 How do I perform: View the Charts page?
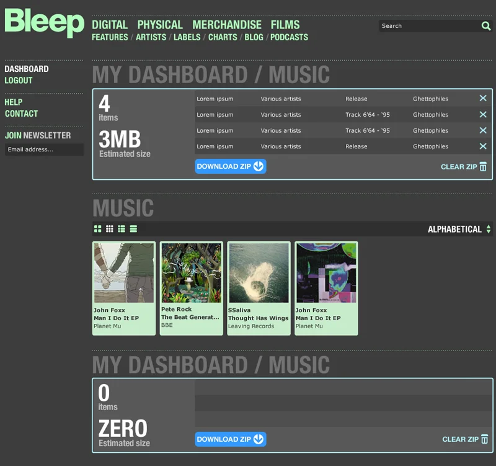[x=223, y=37]
